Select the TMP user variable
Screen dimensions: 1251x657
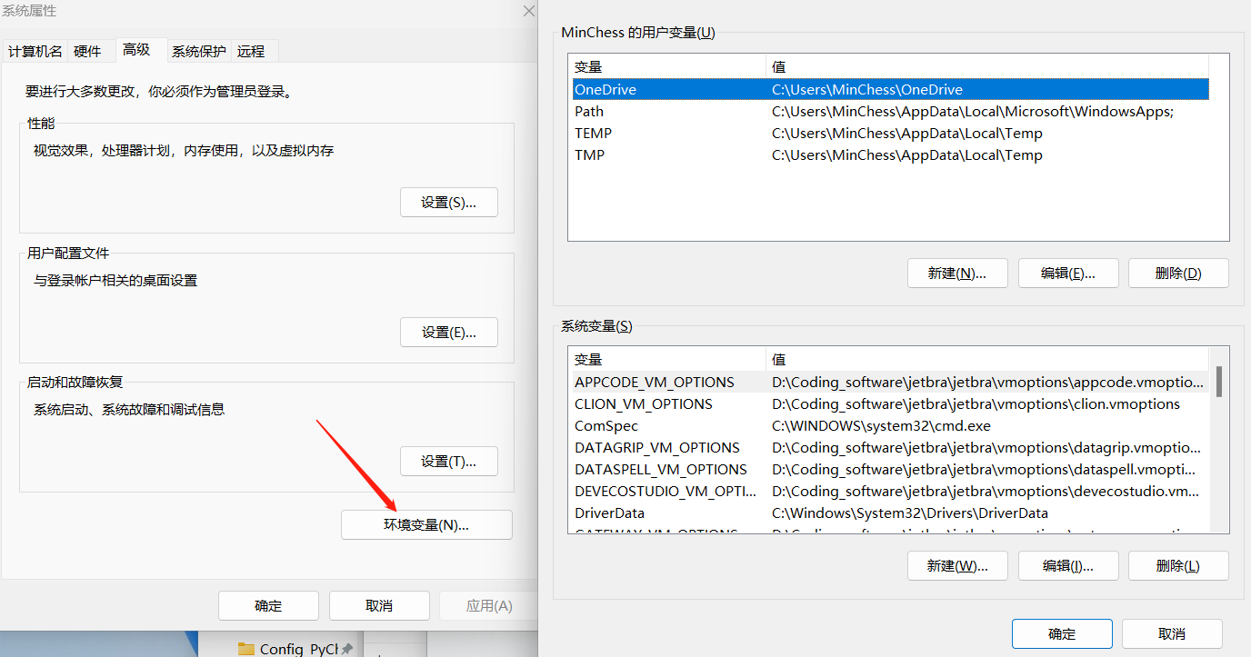click(x=891, y=154)
